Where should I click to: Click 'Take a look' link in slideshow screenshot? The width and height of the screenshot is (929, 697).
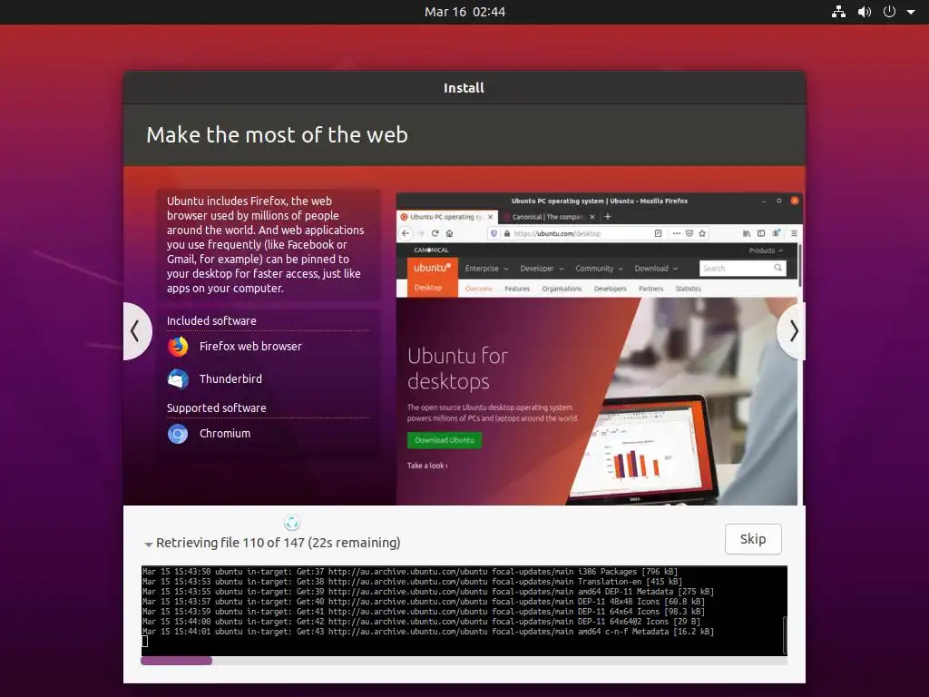(x=427, y=466)
